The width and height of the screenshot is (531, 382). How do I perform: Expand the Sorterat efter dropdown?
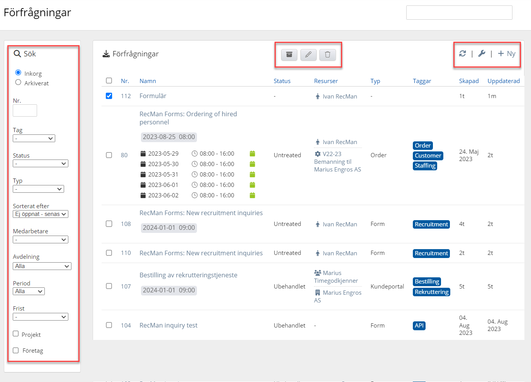click(41, 214)
